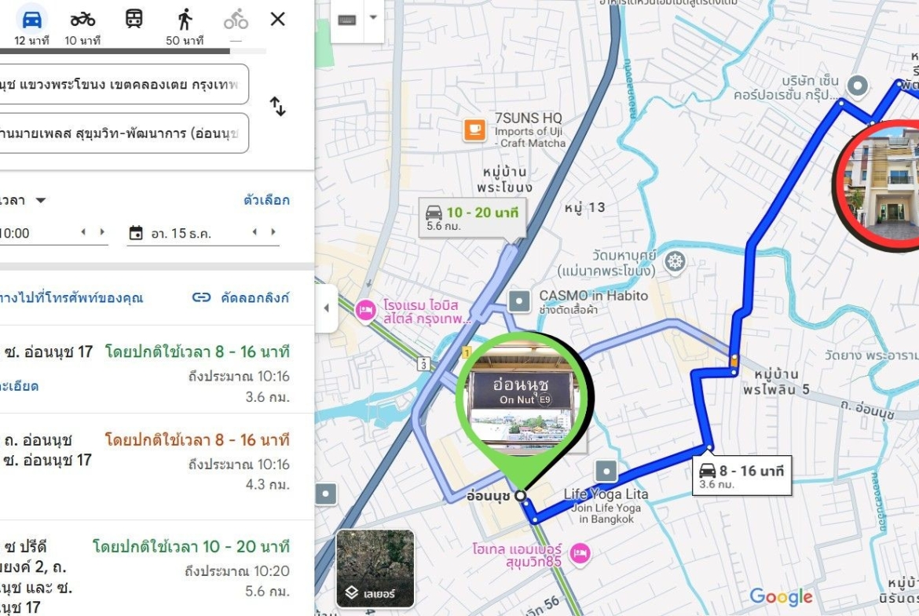Step the 10:00 time forward

point(102,231)
